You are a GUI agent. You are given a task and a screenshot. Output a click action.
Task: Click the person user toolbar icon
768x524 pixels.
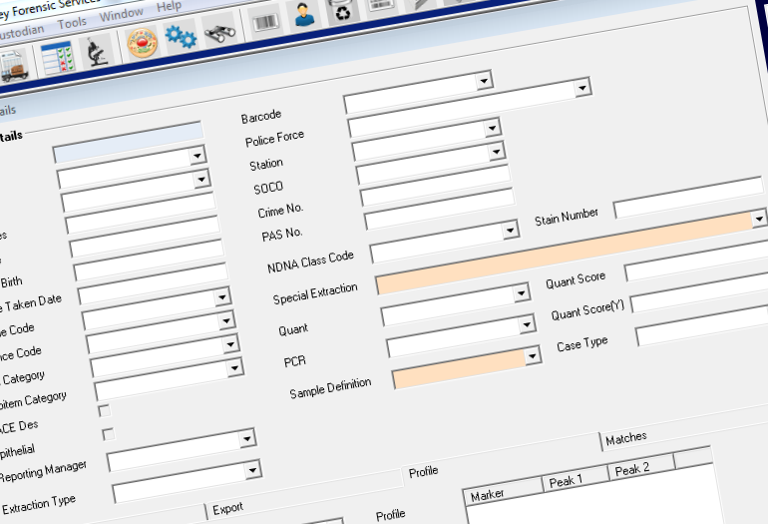pos(302,15)
